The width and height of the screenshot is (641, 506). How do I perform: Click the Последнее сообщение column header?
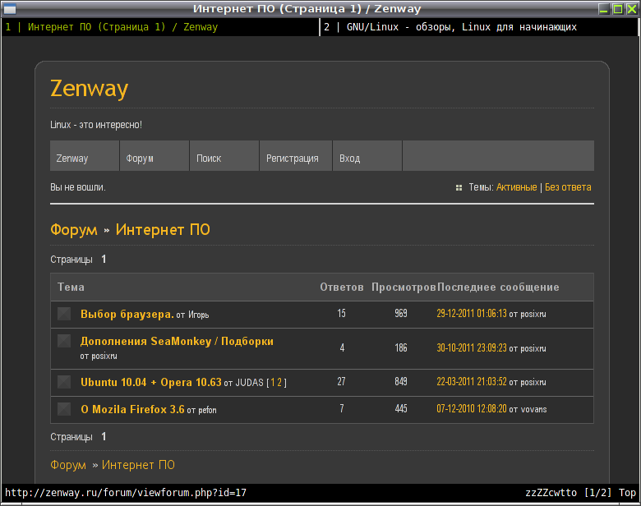click(x=498, y=287)
